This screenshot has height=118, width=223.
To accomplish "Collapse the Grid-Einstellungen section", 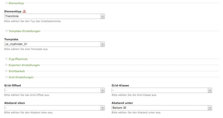I will pos(6,77).
